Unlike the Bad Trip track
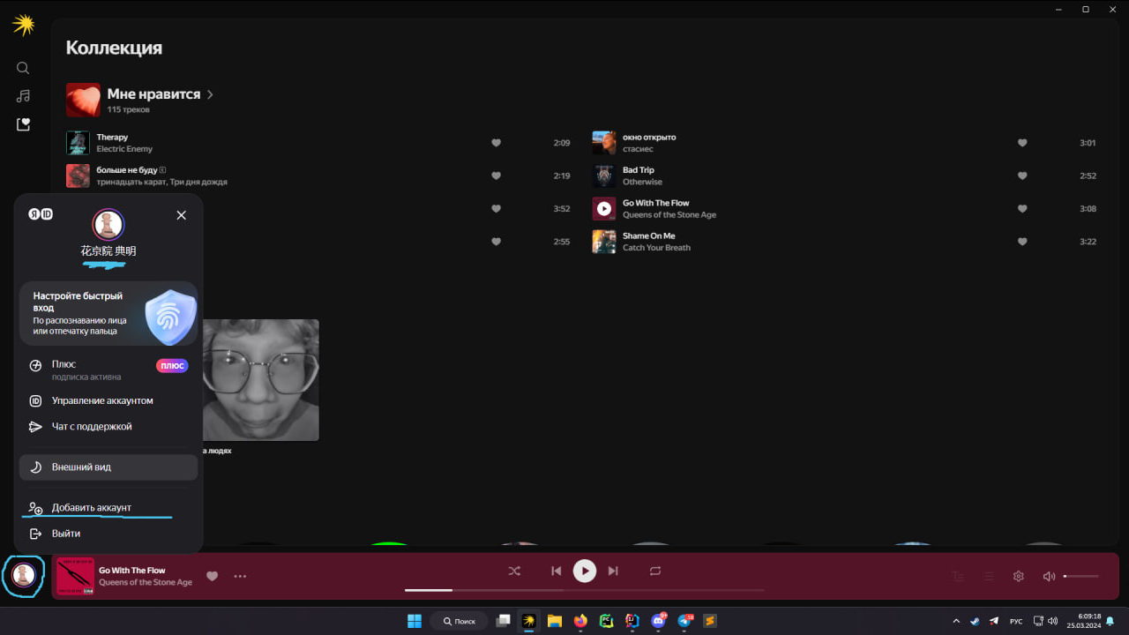 click(x=1022, y=176)
